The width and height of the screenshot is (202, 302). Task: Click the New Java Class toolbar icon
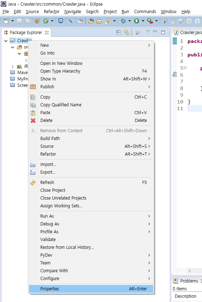point(46,21)
